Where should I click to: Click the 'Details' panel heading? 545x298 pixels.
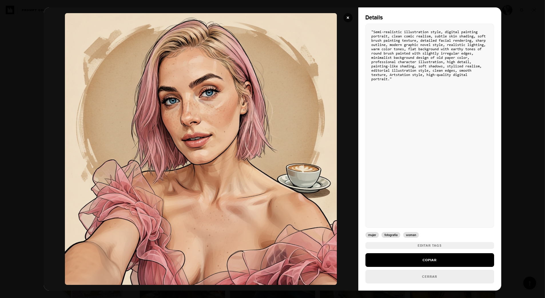click(x=374, y=17)
